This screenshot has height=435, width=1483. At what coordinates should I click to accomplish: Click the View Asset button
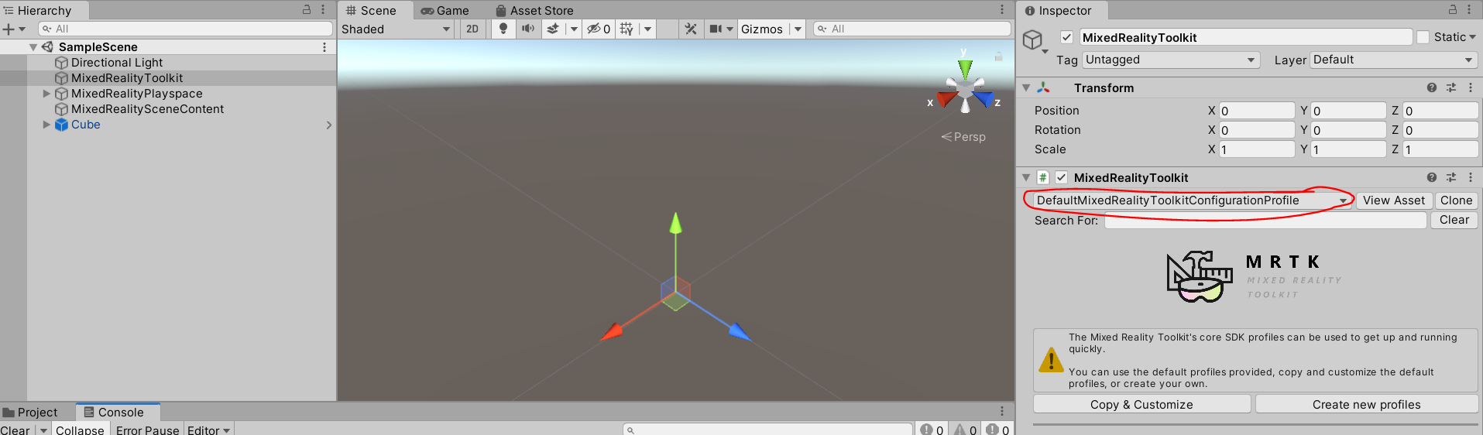pos(1394,200)
